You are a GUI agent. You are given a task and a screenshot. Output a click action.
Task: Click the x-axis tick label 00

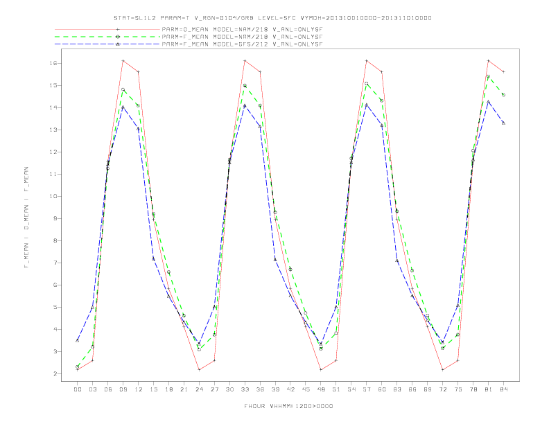[78, 389]
